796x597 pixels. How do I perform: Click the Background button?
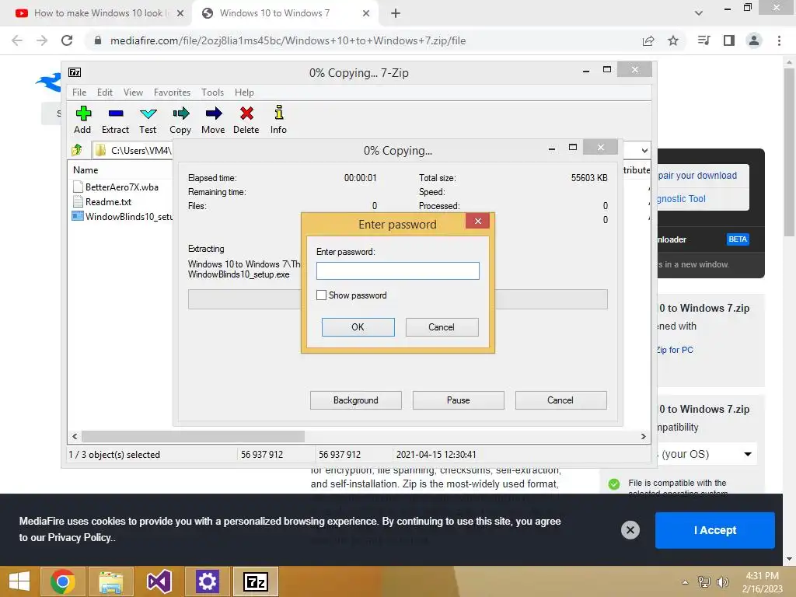[356, 400]
